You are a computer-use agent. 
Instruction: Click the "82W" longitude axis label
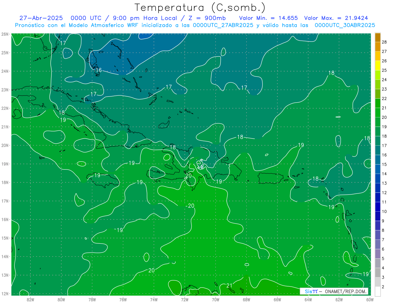coord(30,299)
